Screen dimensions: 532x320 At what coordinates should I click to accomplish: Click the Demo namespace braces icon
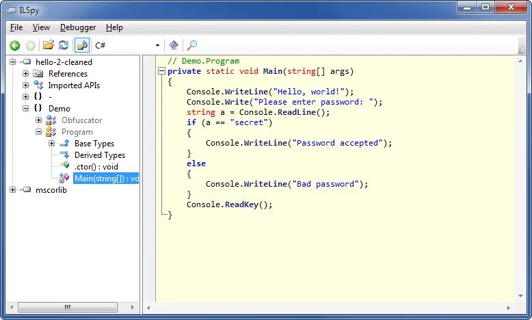[38, 108]
